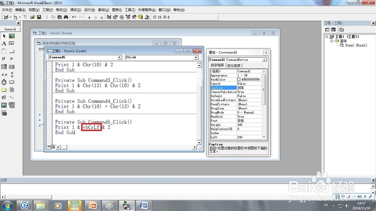
Task: Select the OptionButton control tool
Action: coord(12,59)
